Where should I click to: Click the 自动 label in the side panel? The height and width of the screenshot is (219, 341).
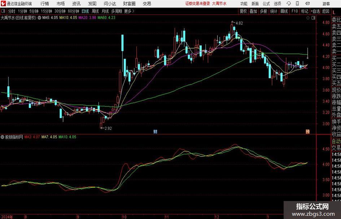pos(336,141)
